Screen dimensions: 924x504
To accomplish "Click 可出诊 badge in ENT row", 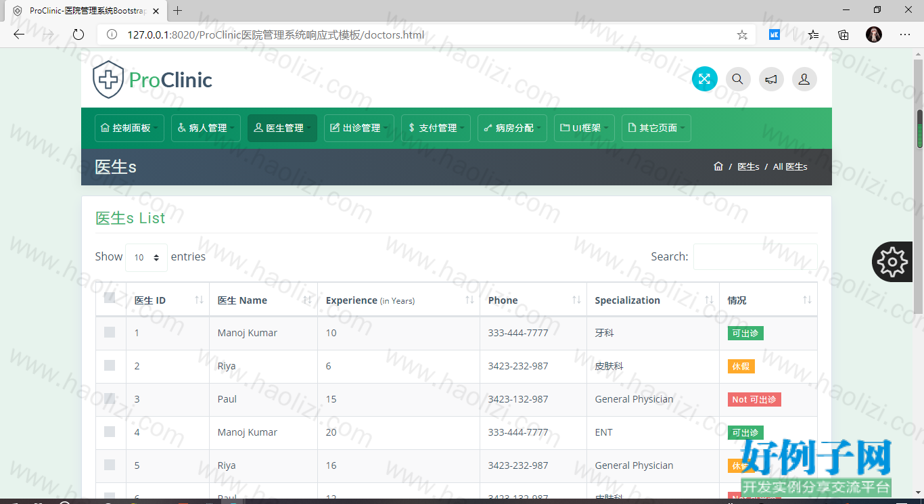I will [745, 432].
